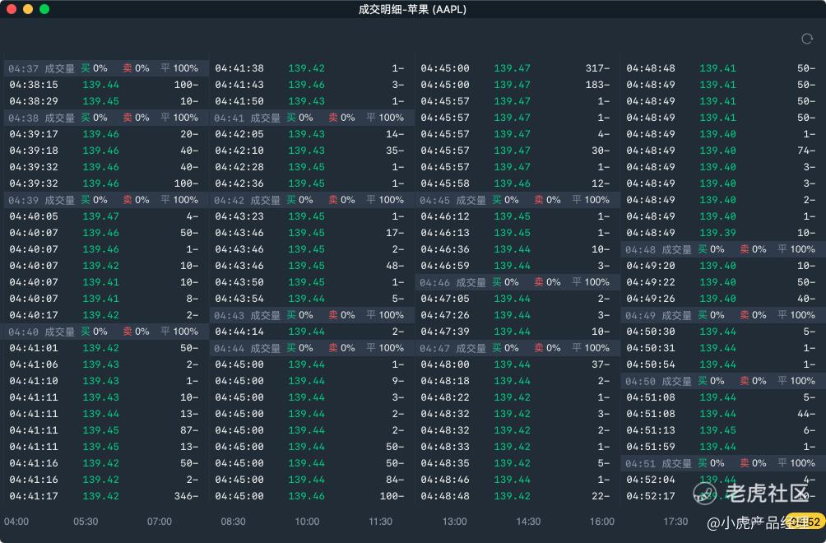Minimize the window with the yellow button

28,9
